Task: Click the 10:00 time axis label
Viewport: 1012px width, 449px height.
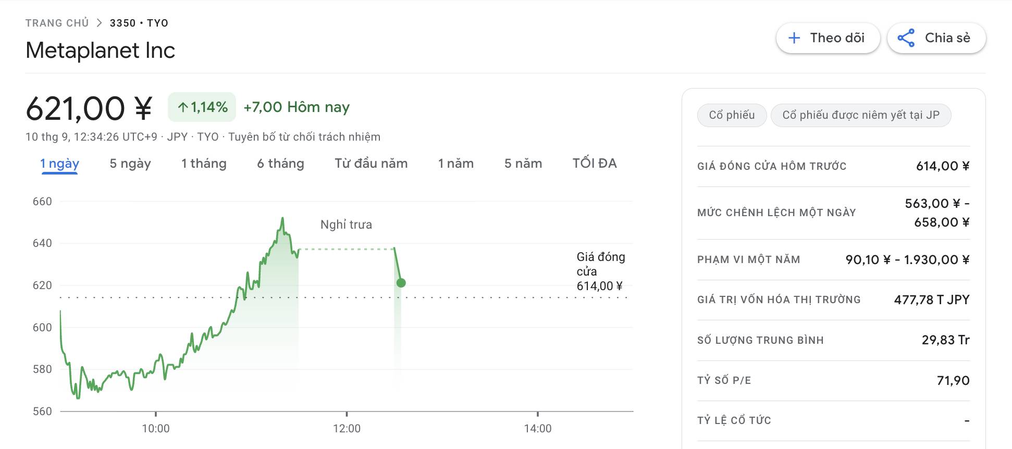Action: [156, 429]
